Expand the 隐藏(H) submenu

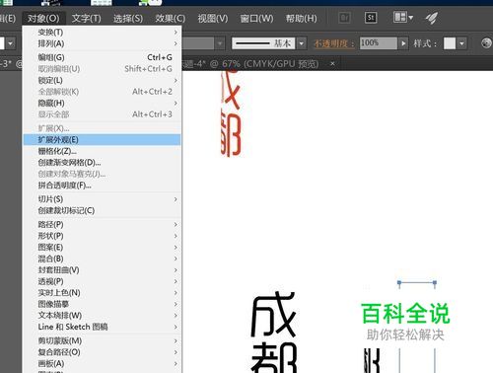pyautogui.click(x=102, y=103)
